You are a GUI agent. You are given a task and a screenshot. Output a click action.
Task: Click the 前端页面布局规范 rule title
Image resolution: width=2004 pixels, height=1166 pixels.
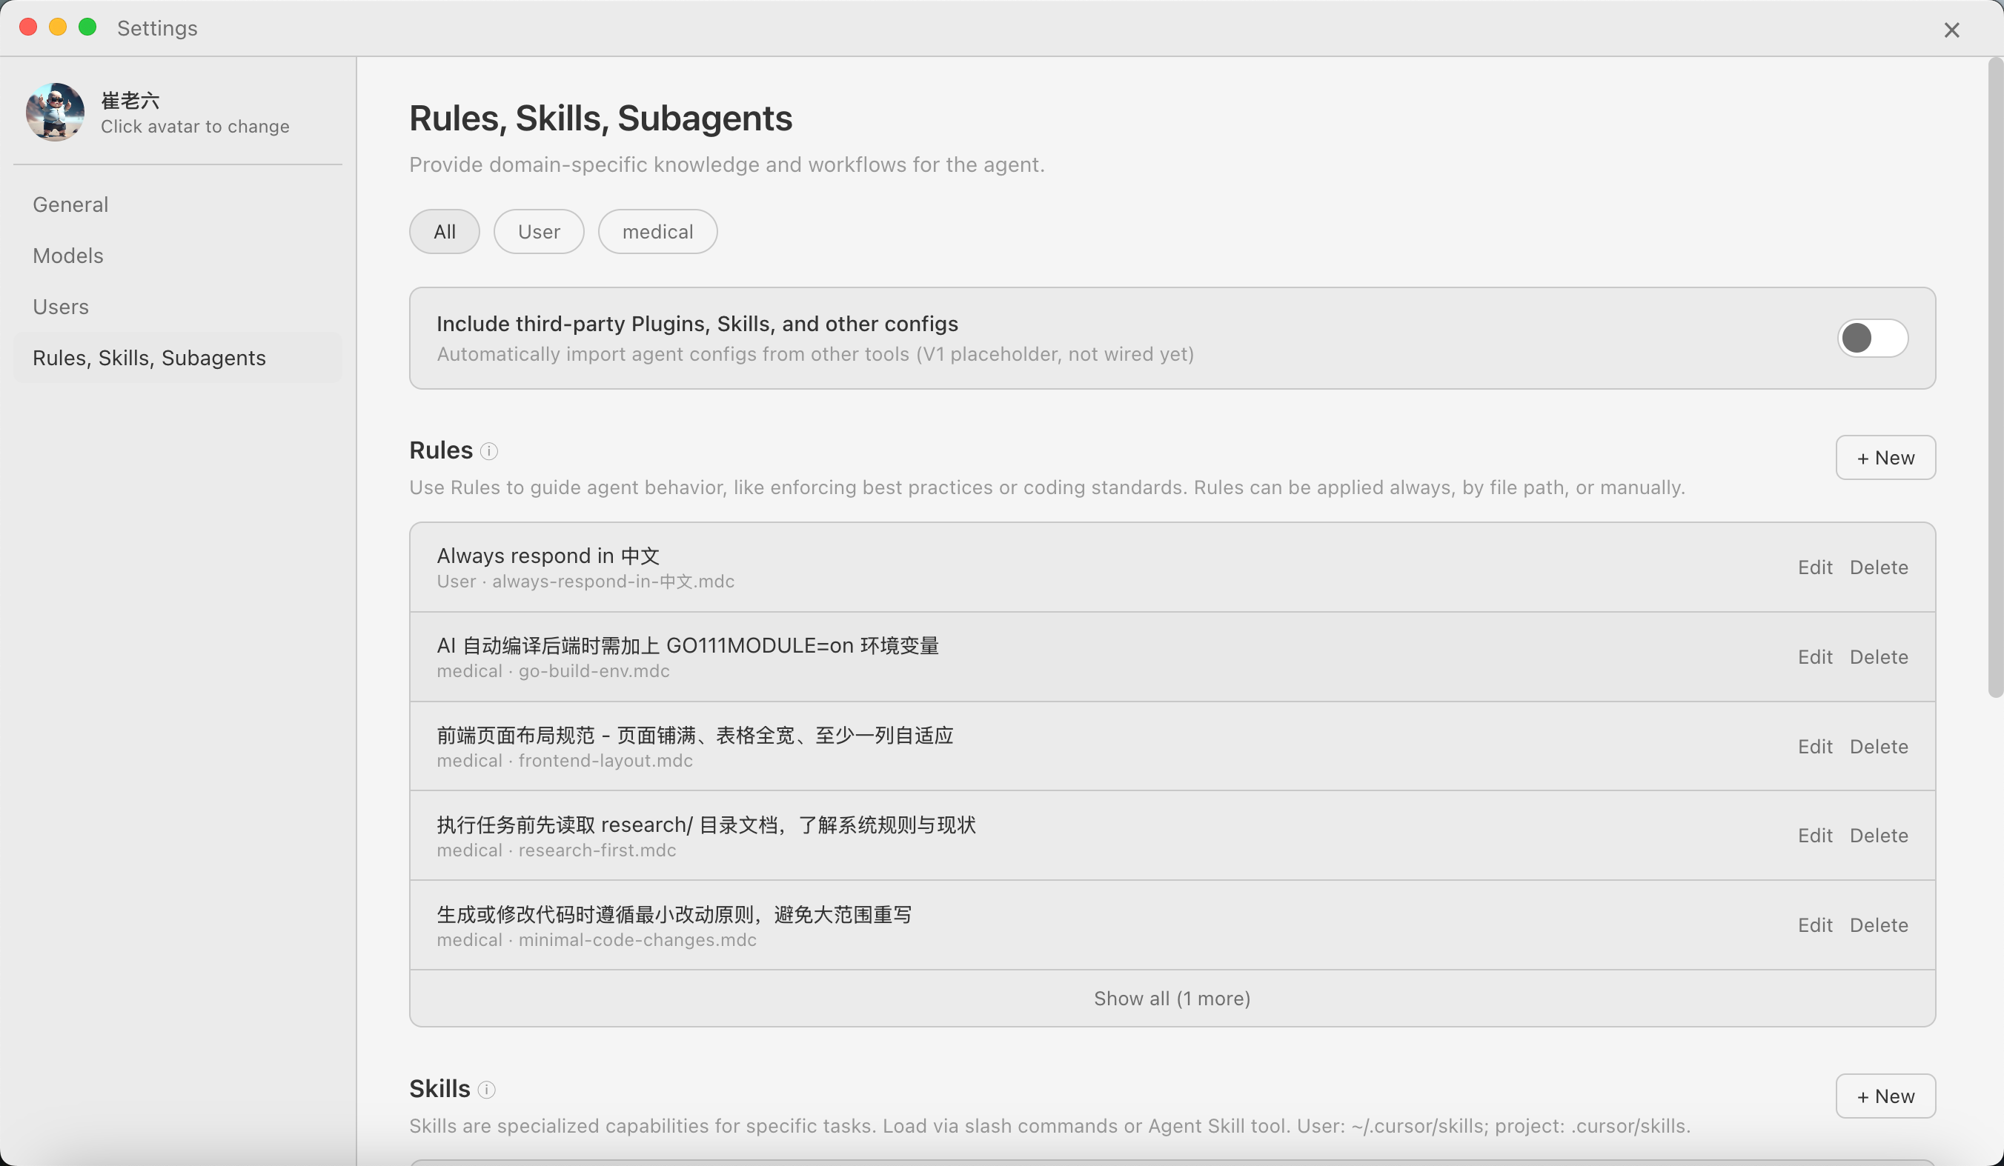point(694,736)
